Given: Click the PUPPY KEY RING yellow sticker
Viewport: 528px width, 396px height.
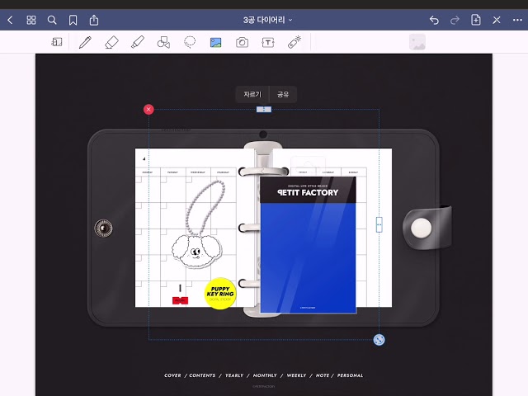Looking at the screenshot, I should tap(220, 294).
